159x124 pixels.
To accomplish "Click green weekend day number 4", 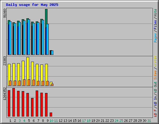I will coord(24,121).
